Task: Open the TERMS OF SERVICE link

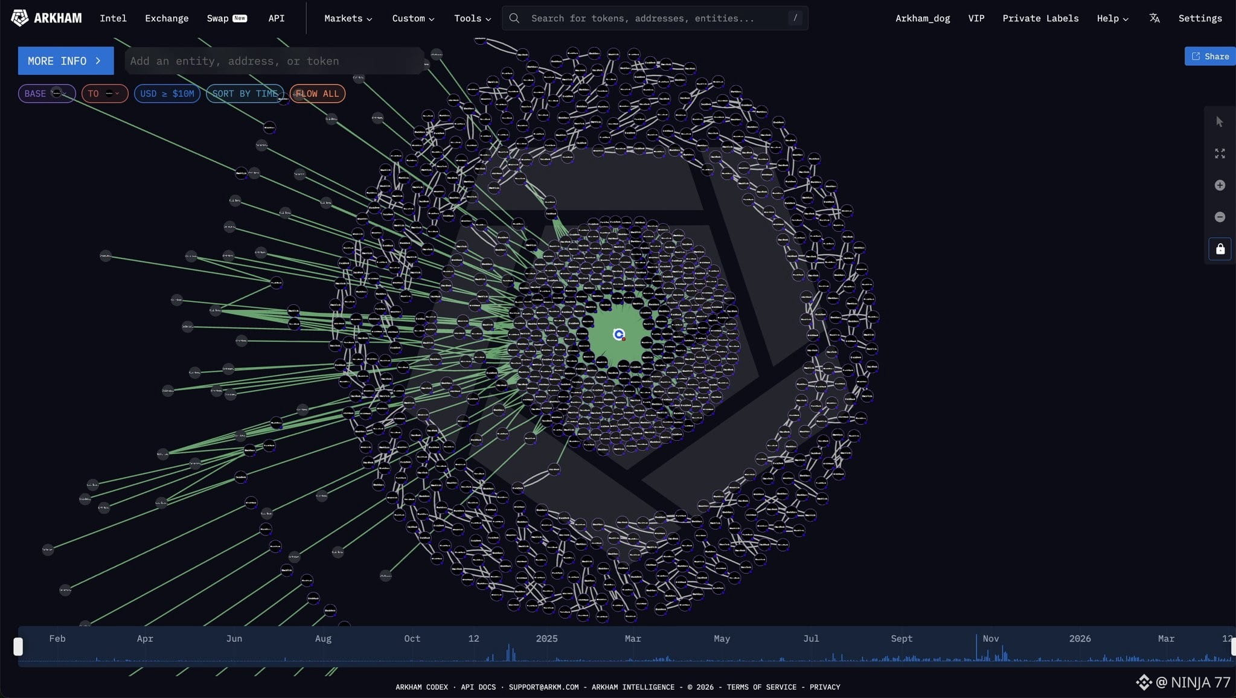Action: [x=761, y=687]
